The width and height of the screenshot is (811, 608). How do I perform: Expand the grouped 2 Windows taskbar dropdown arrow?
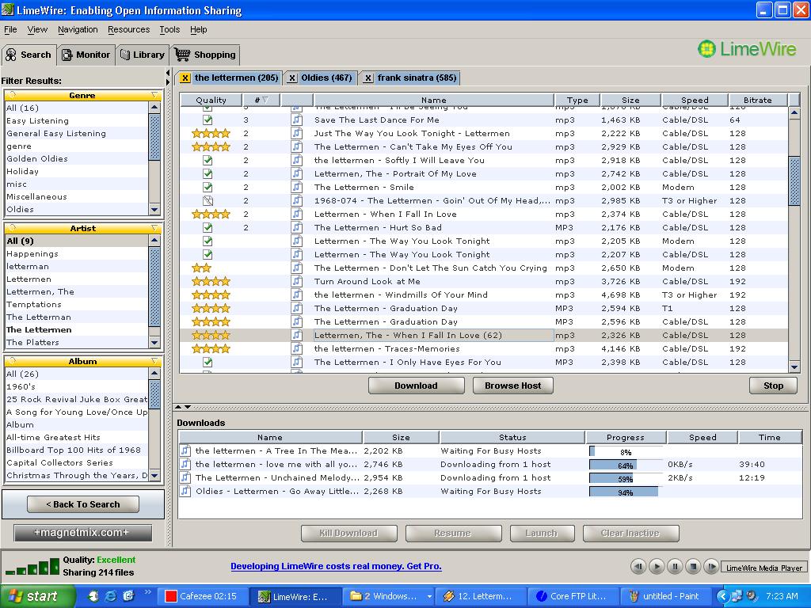[428, 597]
